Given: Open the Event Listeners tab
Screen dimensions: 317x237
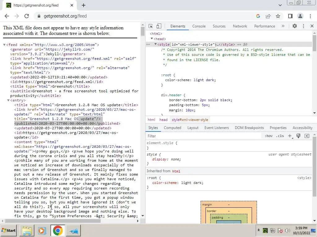Looking at the screenshot, I should pyautogui.click(x=216, y=128).
